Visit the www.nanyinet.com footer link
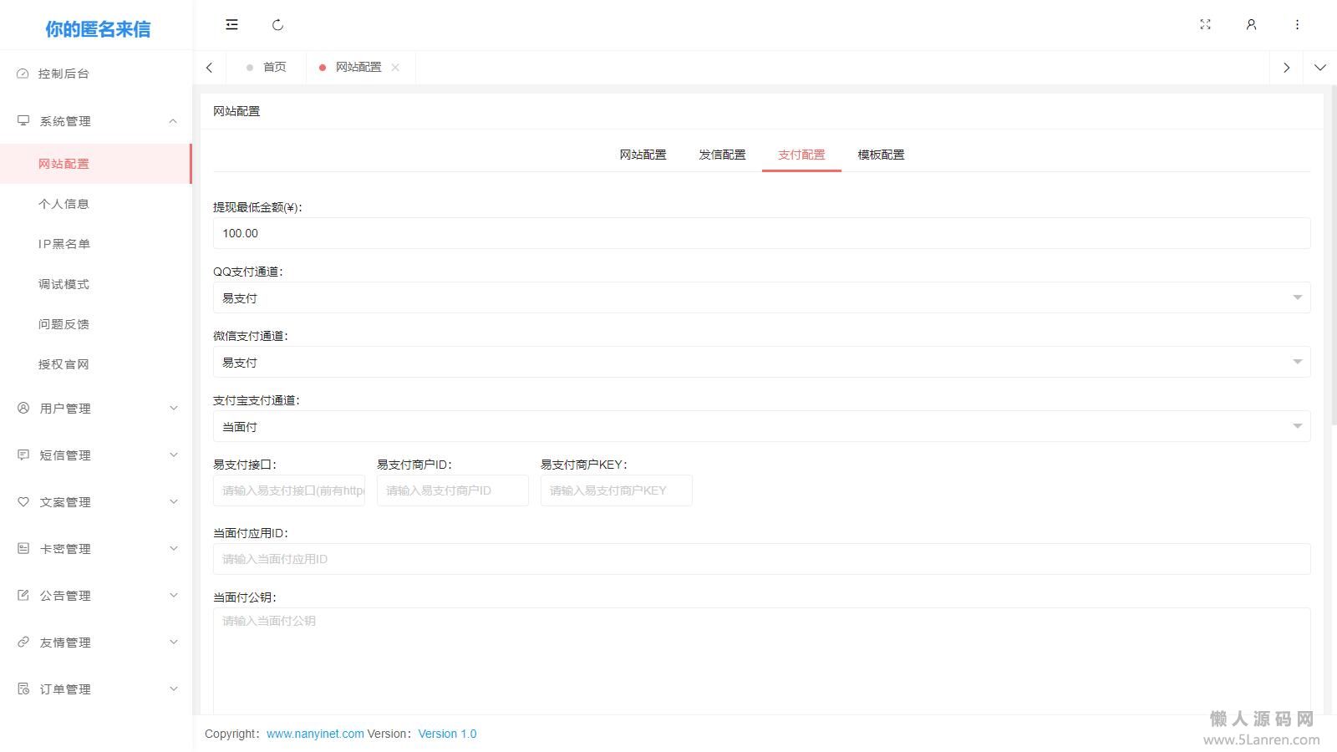 (315, 734)
